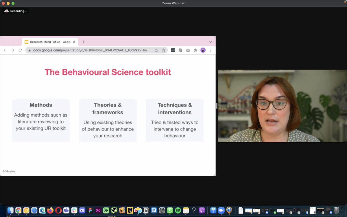Open the Skype browser extension
The height and width of the screenshot is (217, 347).
(180, 50)
